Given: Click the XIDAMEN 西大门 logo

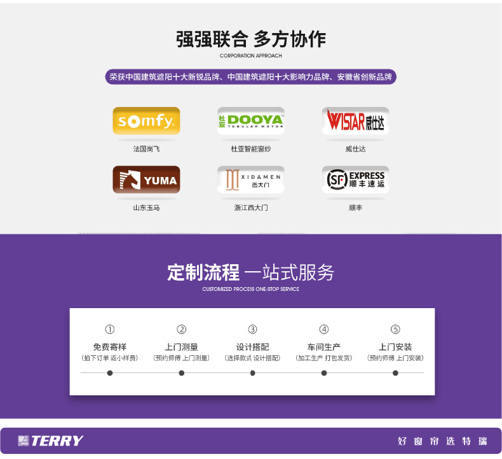Looking at the screenshot, I should pos(250,180).
